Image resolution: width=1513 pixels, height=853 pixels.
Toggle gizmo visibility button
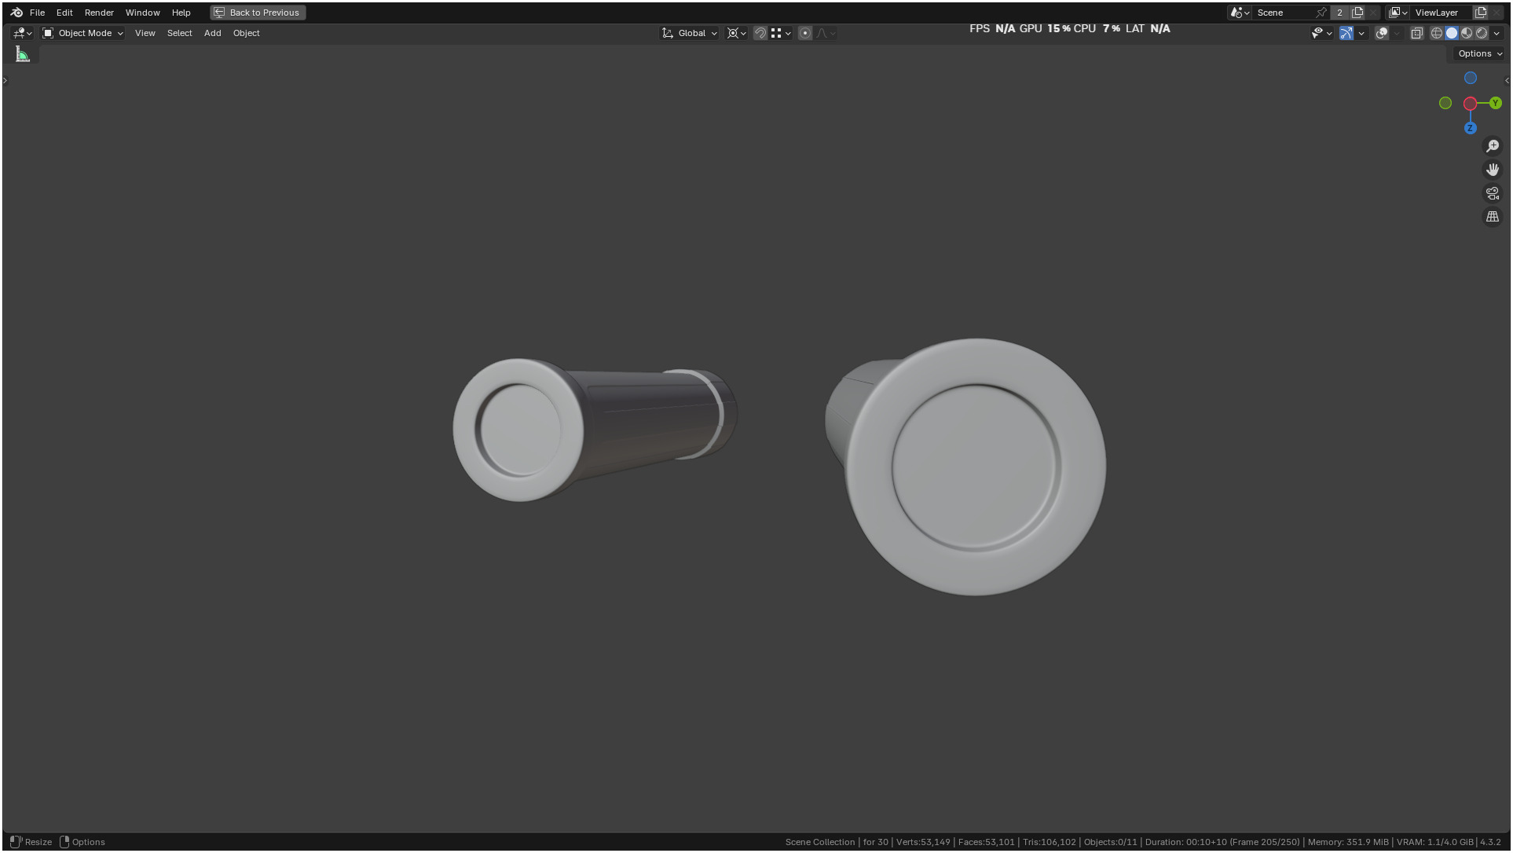point(1346,33)
